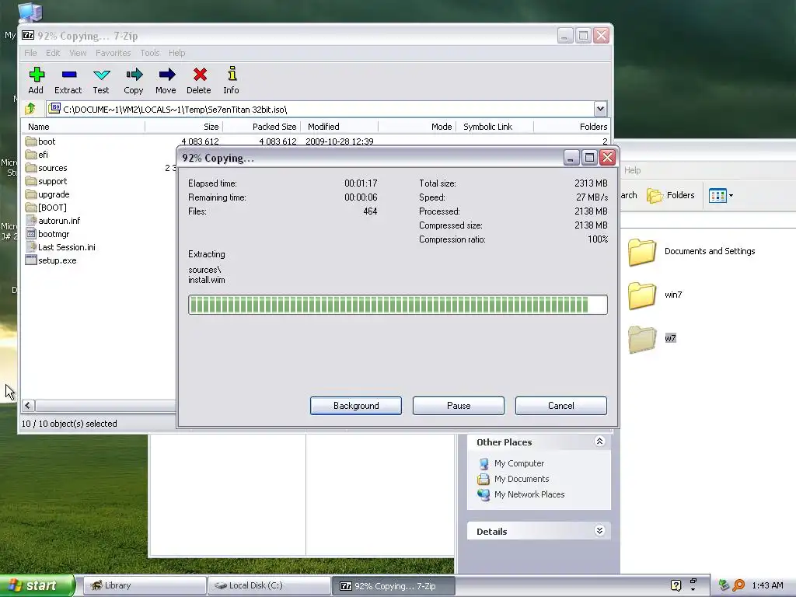This screenshot has width=796, height=597.
Task: Select the setup.exe file
Action: pyautogui.click(x=51, y=260)
